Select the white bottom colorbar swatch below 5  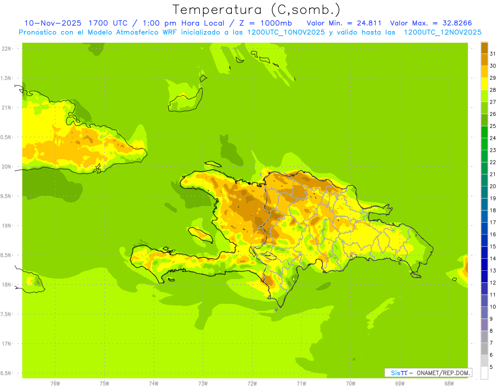[x=484, y=373]
